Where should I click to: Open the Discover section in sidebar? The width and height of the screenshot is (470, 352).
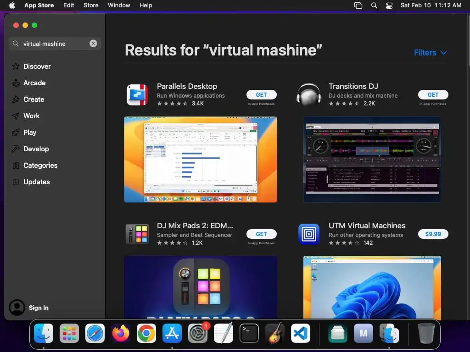(31, 66)
